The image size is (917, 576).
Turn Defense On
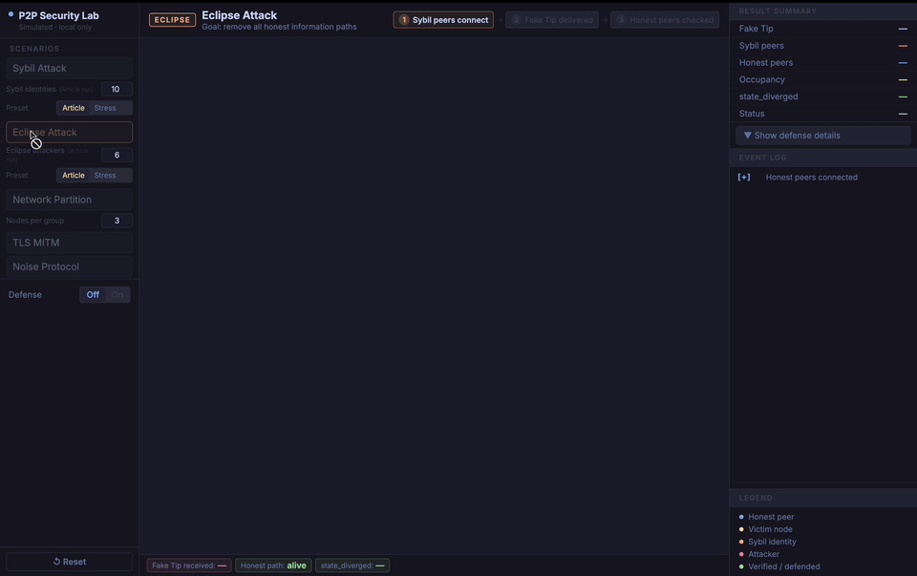117,295
